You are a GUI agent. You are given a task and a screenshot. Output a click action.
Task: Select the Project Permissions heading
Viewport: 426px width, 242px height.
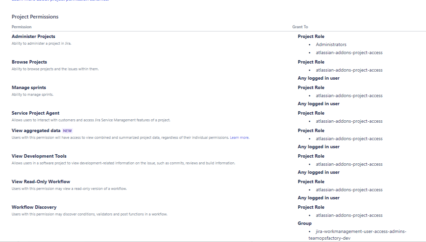click(x=35, y=17)
